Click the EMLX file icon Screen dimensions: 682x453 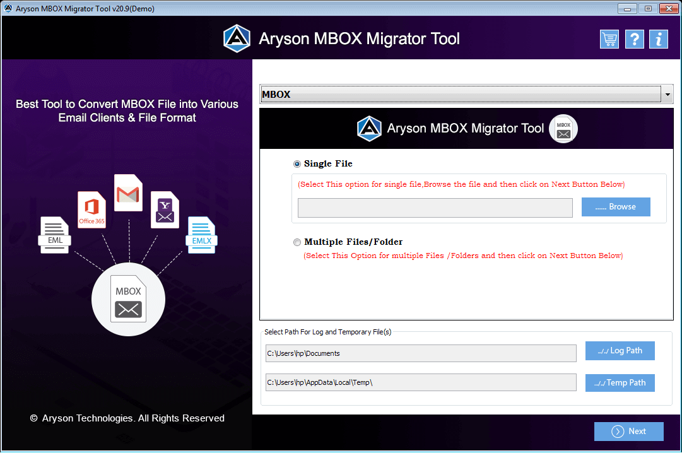(201, 235)
